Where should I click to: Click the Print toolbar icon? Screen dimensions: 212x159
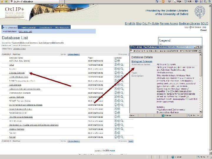point(169,1)
